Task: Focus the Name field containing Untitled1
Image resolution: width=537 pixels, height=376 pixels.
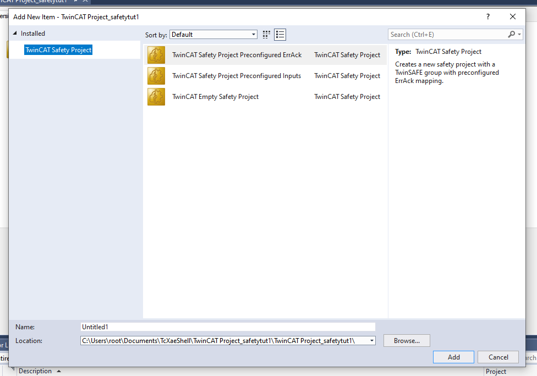Action: point(228,327)
